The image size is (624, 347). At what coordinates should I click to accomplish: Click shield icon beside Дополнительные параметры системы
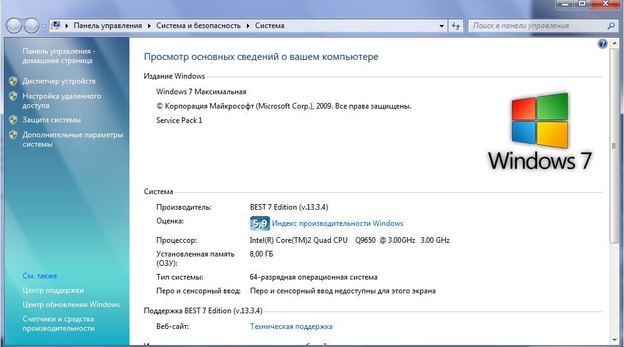point(13,135)
